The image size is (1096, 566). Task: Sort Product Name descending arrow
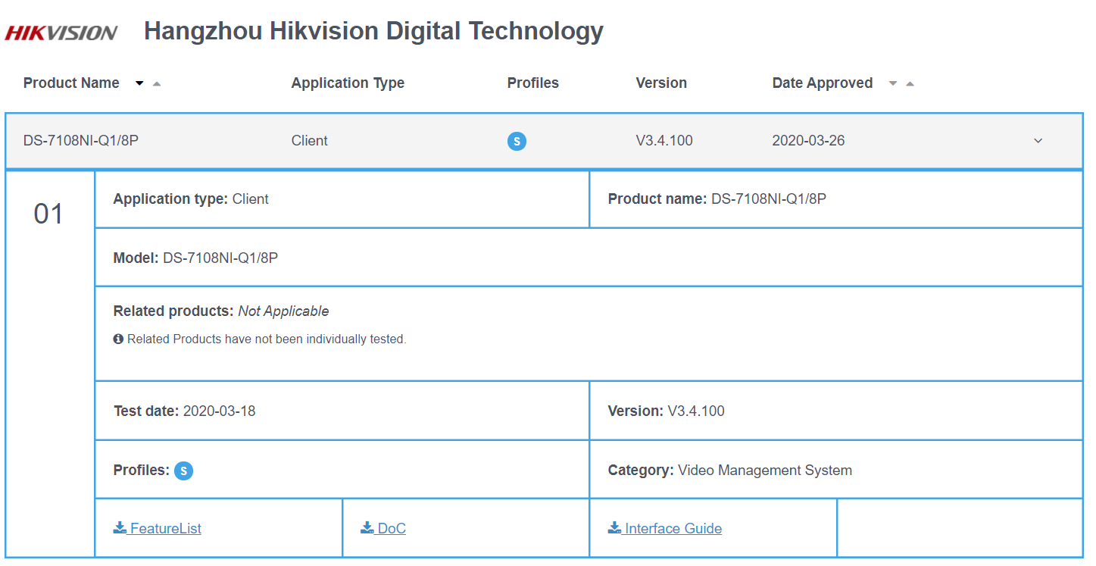139,83
